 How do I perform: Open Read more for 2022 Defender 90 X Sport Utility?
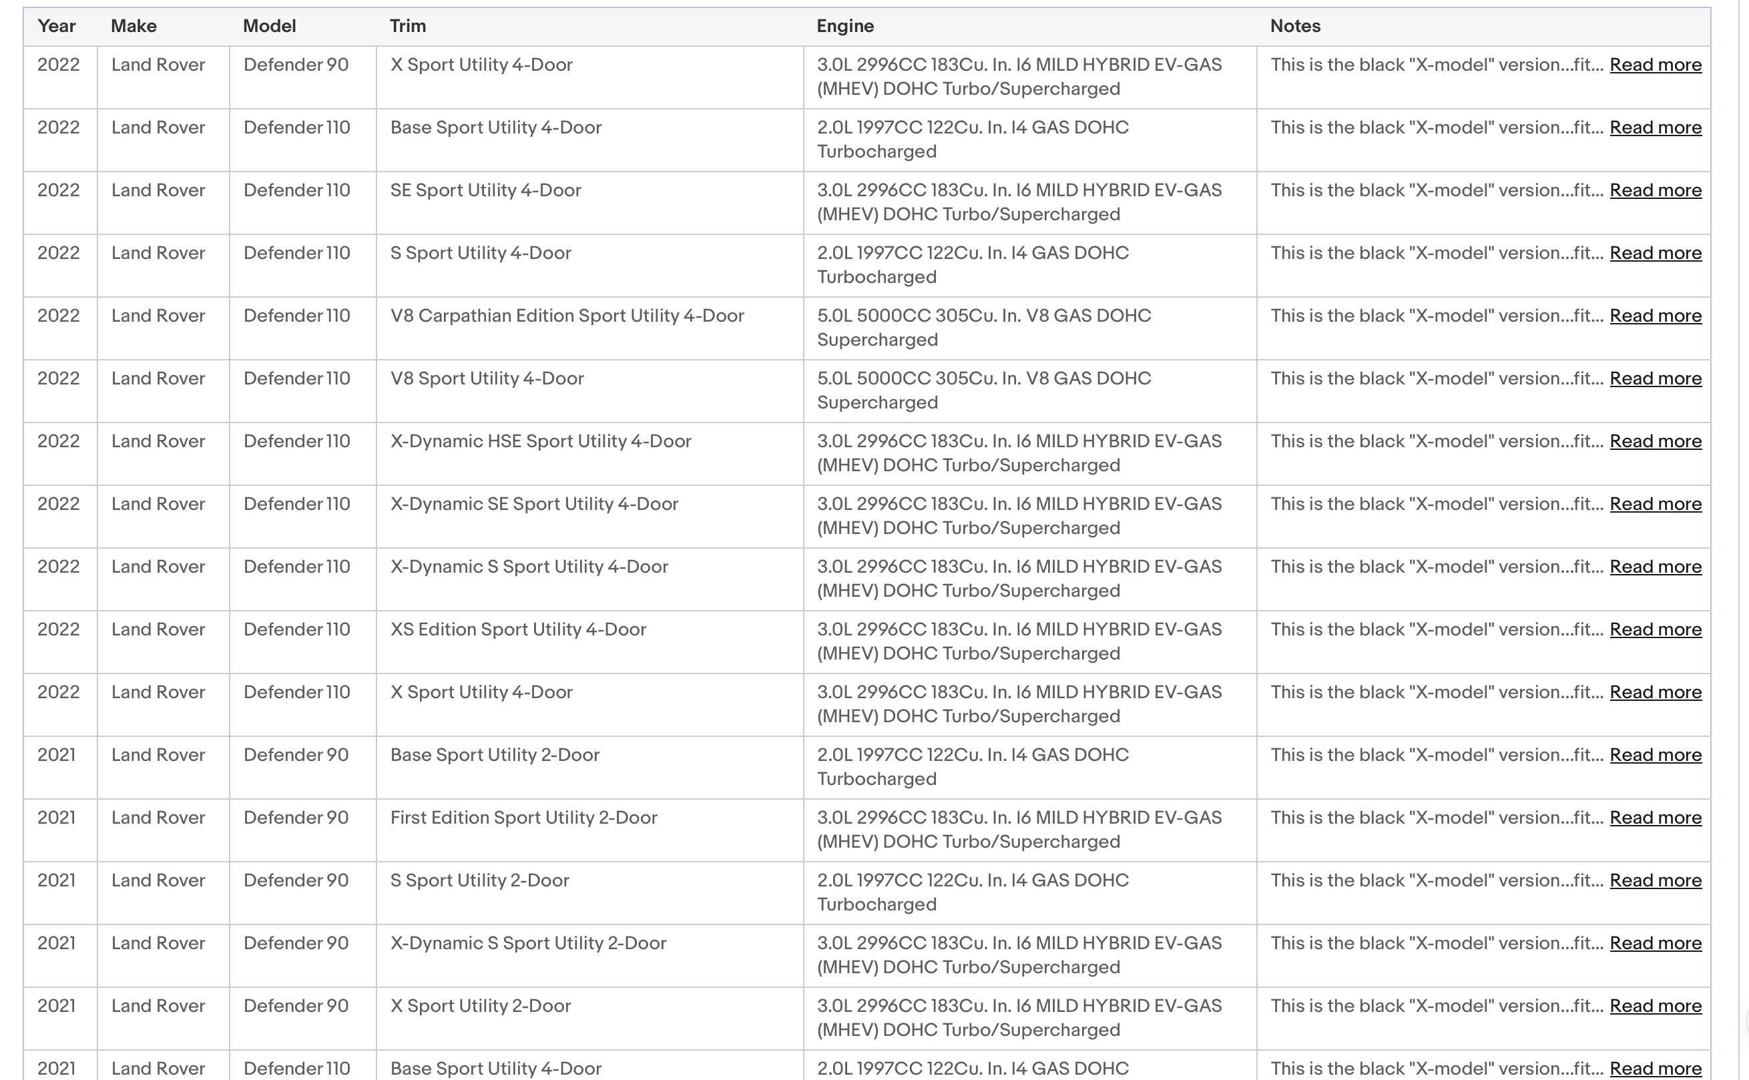point(1655,65)
